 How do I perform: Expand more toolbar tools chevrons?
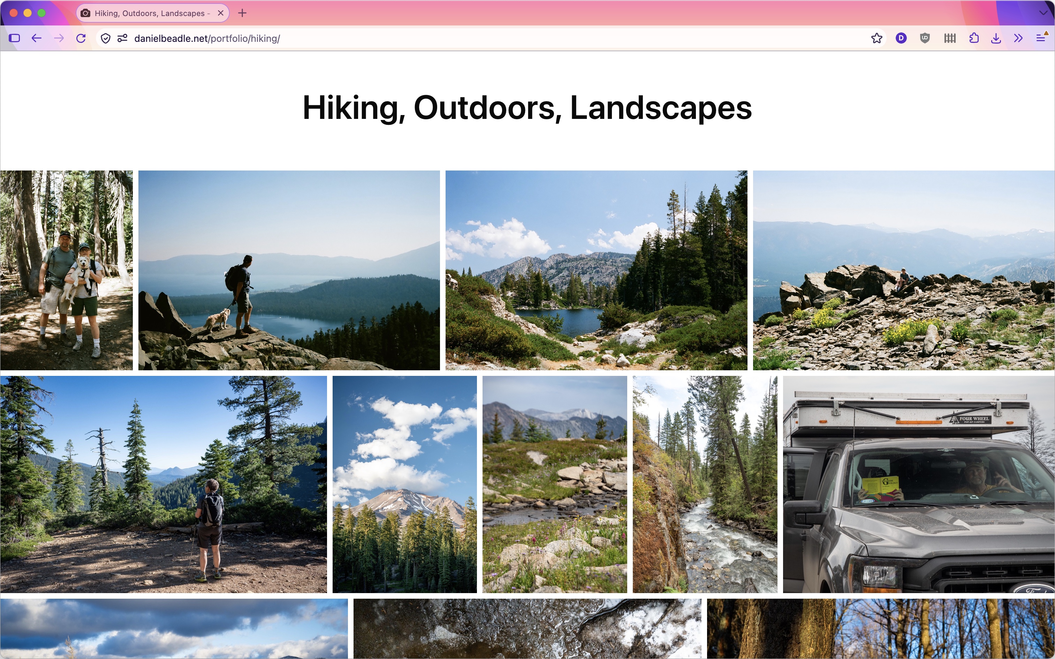coord(1018,38)
